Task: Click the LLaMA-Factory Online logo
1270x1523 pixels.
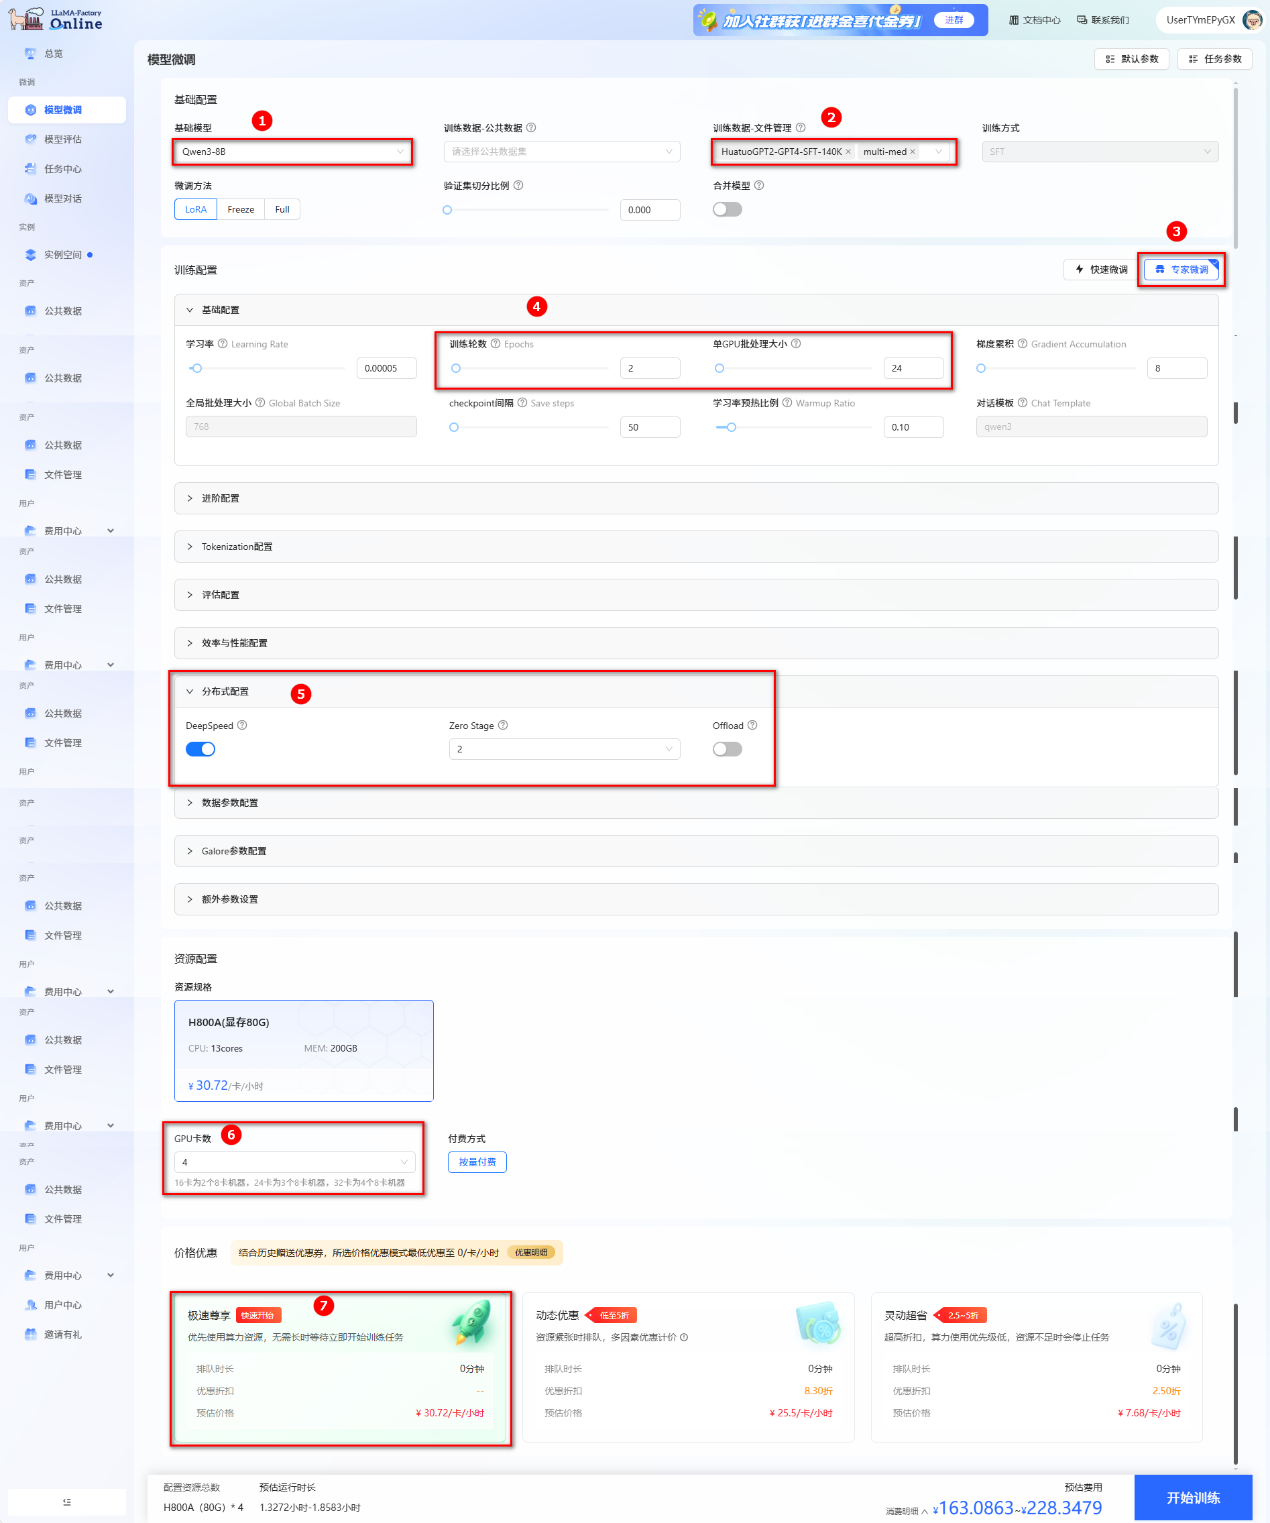Action: click(55, 19)
